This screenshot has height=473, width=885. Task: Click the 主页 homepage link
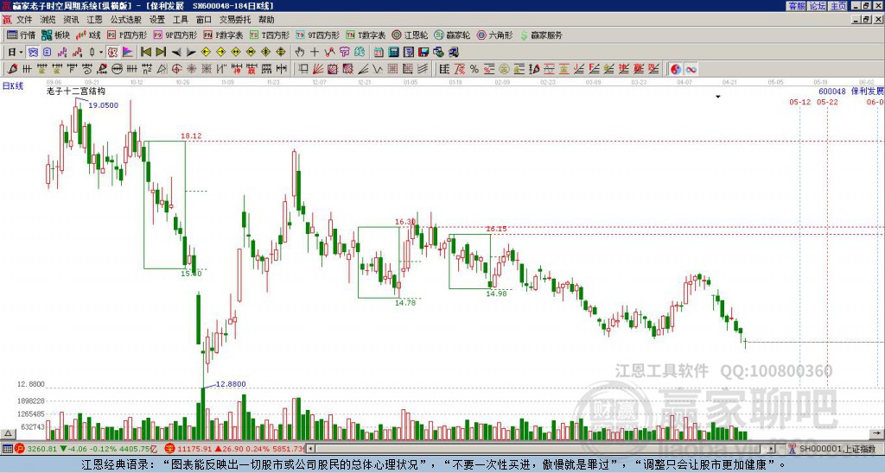pos(838,6)
